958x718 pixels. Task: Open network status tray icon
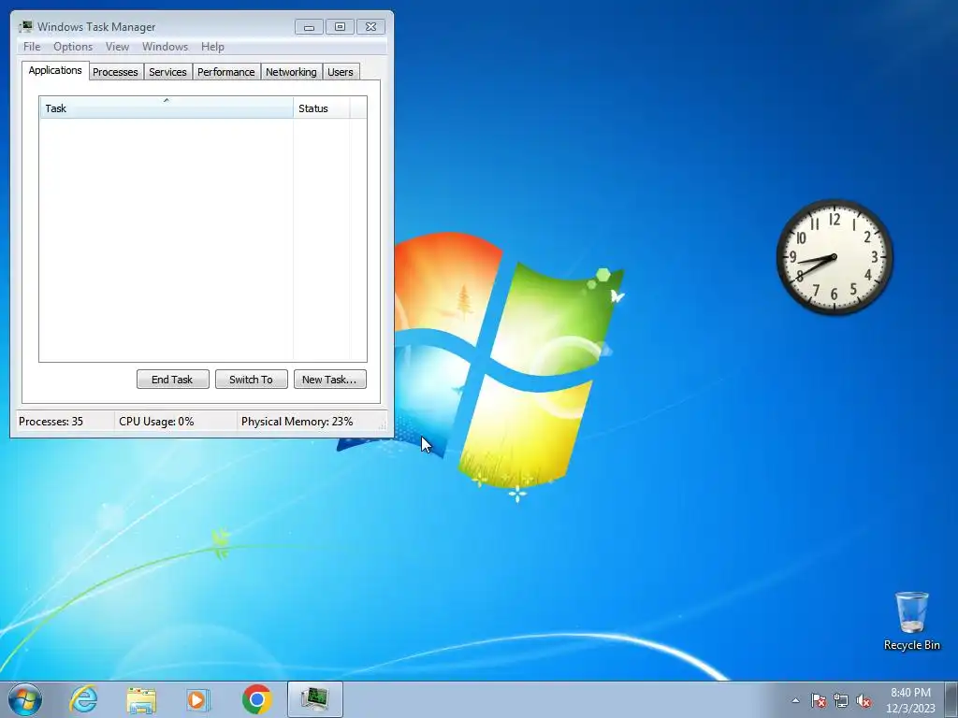[841, 700]
